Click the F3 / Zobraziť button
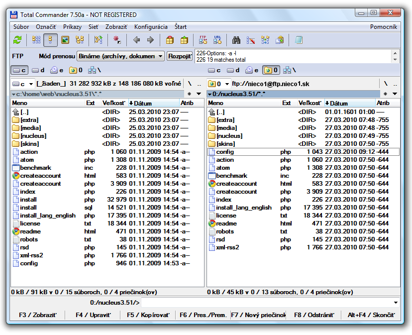This screenshot has height=335, width=412. coord(38,315)
